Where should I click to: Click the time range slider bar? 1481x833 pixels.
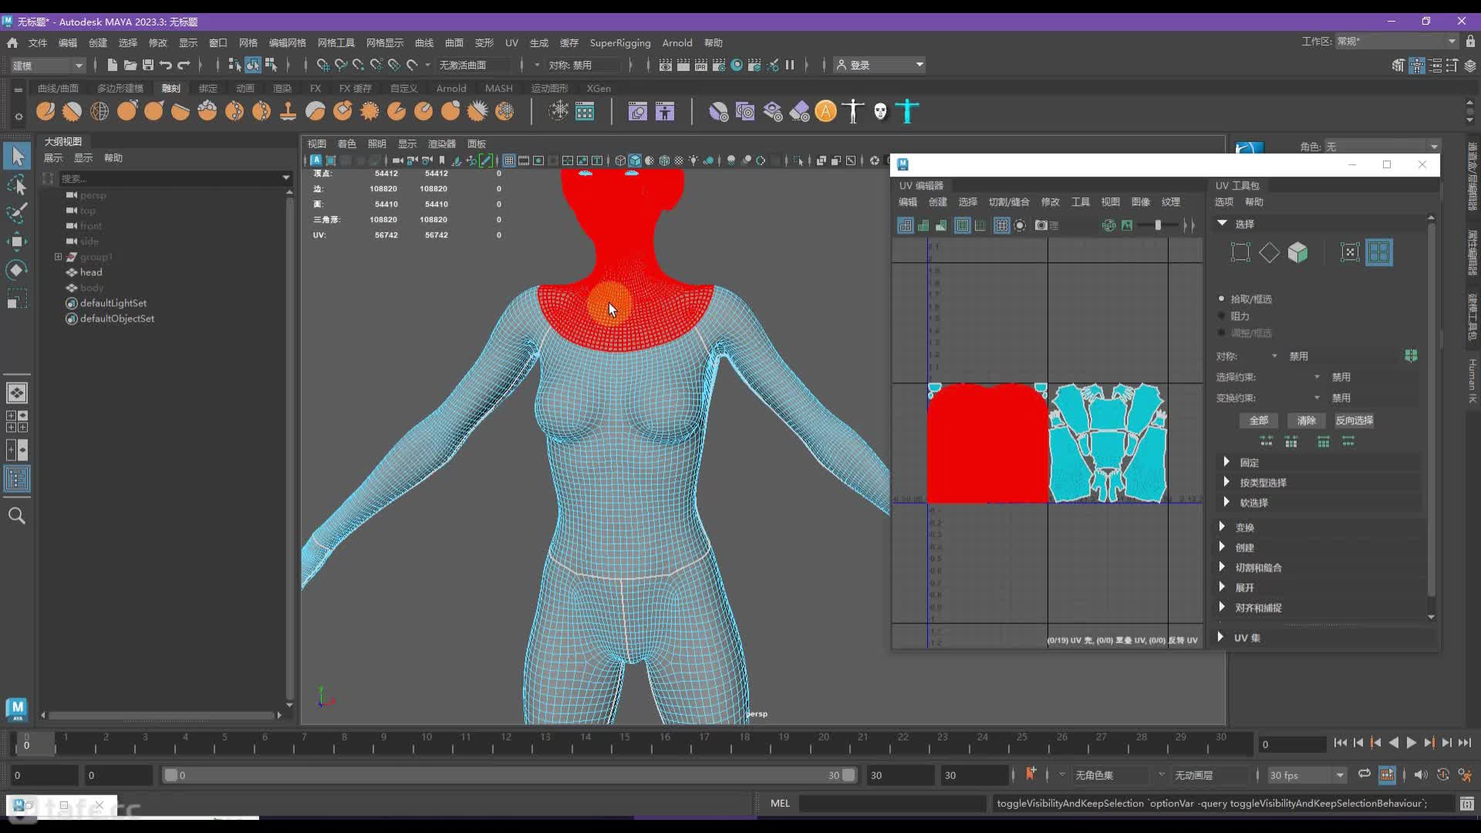pyautogui.click(x=509, y=775)
